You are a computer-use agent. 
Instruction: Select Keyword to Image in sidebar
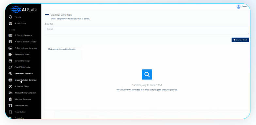coord(22,61)
